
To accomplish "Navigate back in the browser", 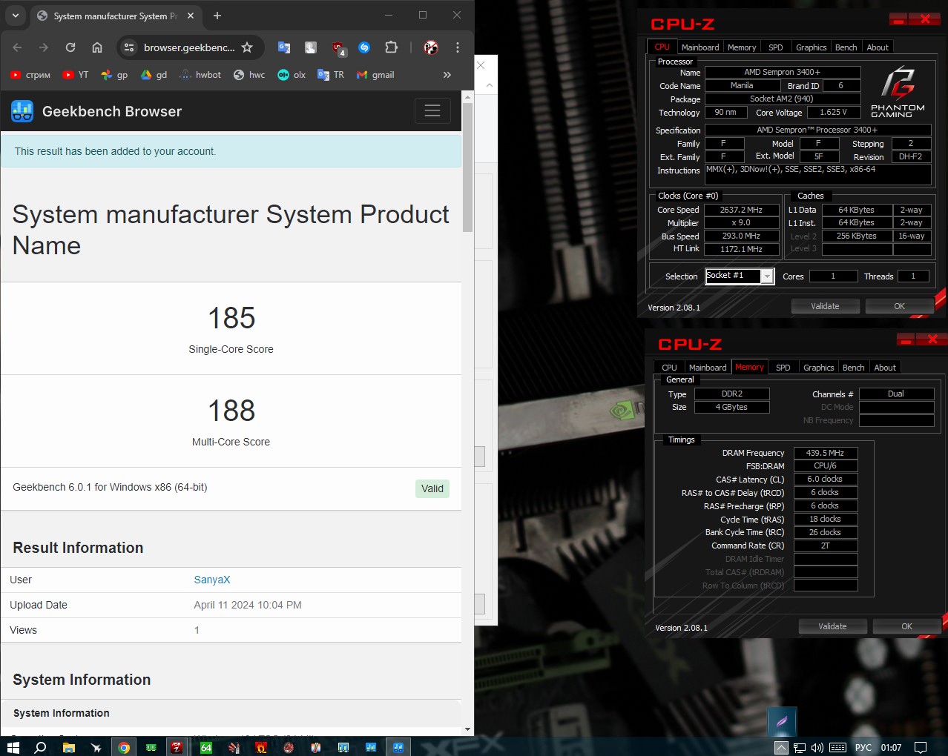I will (x=17, y=47).
